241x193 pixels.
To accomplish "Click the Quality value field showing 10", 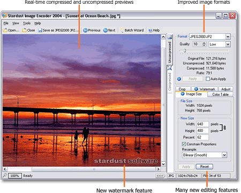I will [x=197, y=44].
